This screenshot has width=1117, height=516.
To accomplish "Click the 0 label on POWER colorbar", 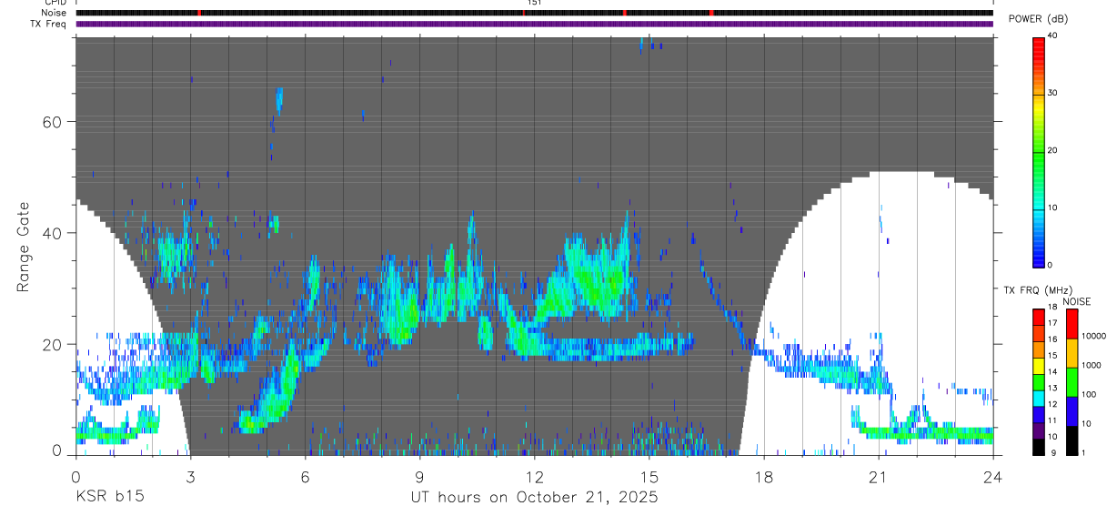I will pos(1052,265).
